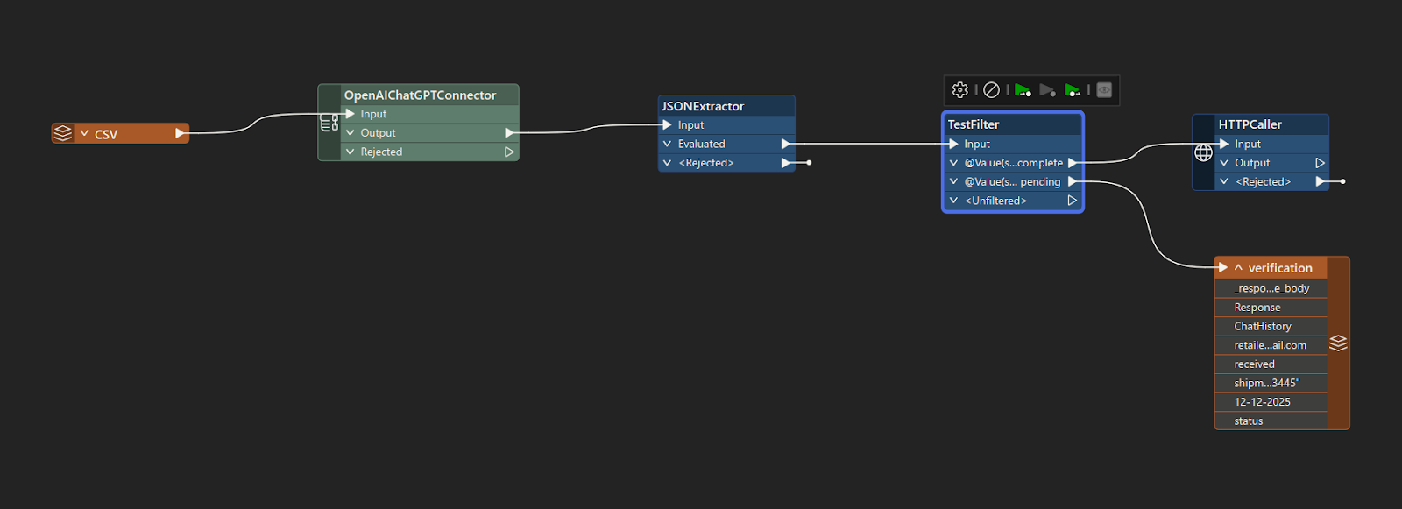
Task: Select the ChatHistory attribute in verification
Action: point(1262,326)
